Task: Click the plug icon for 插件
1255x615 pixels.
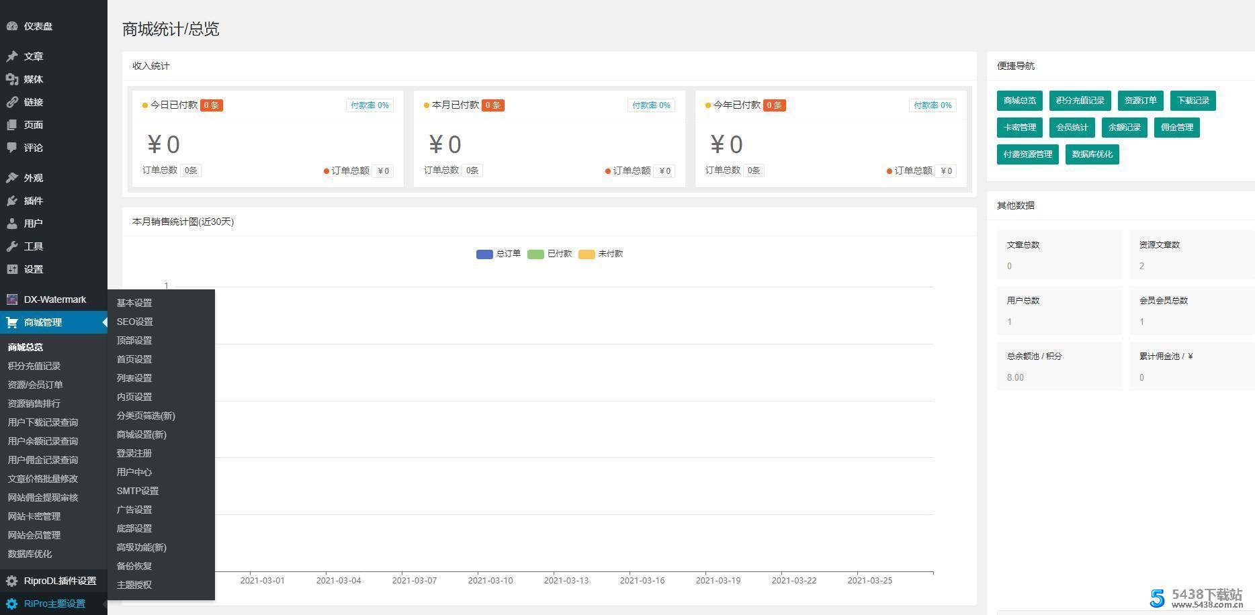Action: (x=12, y=201)
